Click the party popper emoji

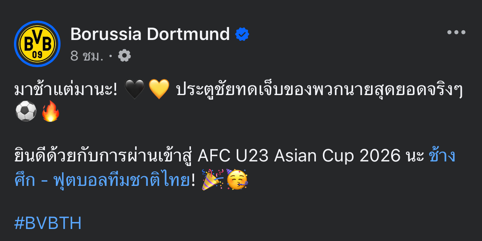(x=213, y=180)
